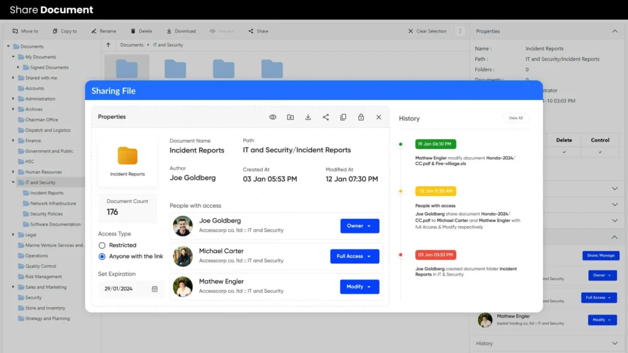The height and width of the screenshot is (353, 628).
Task: Click the download icon in Properties header
Action: point(308,117)
